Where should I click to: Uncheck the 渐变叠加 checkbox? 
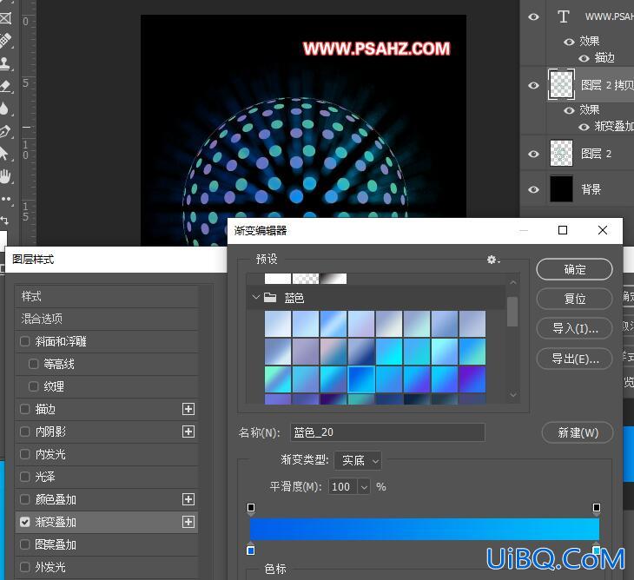(x=24, y=522)
